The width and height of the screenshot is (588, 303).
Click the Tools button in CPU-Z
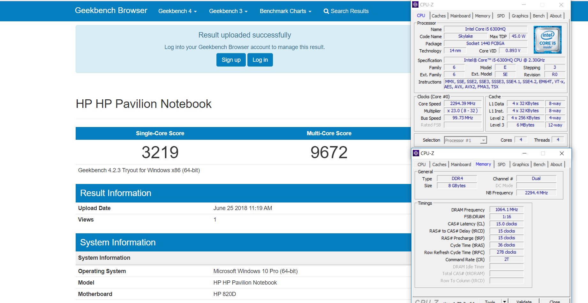coord(490,301)
